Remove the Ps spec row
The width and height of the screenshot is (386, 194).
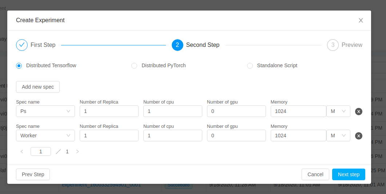tap(358, 112)
